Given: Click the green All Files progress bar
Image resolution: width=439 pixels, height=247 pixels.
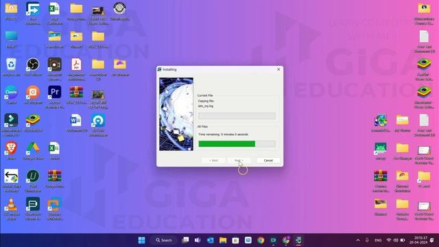Looking at the screenshot, I should coord(237,144).
